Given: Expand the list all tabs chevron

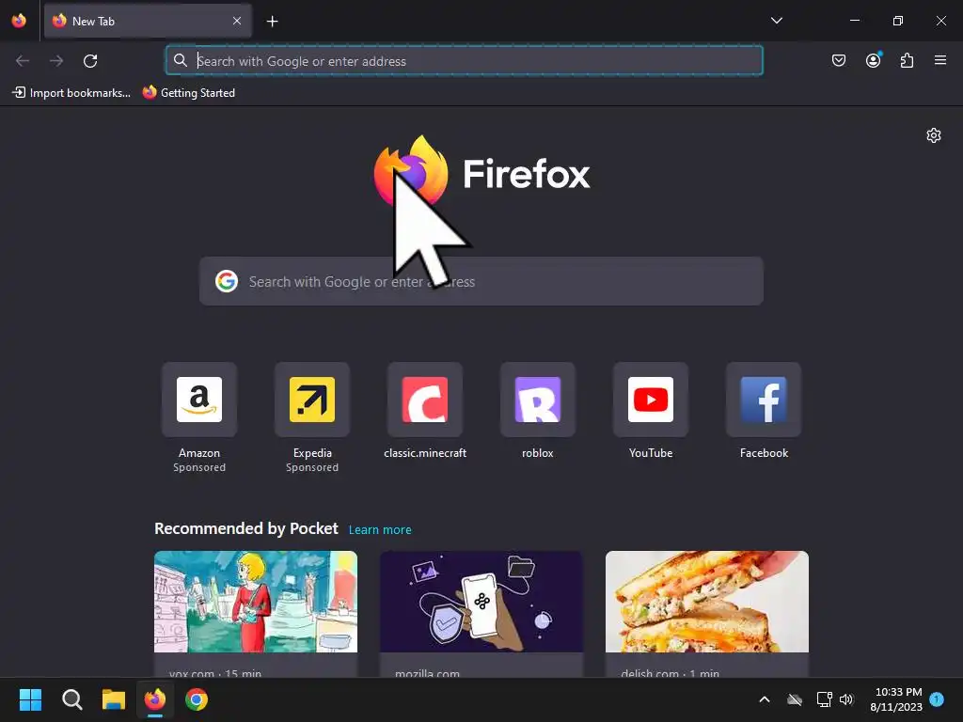Looking at the screenshot, I should point(776,21).
